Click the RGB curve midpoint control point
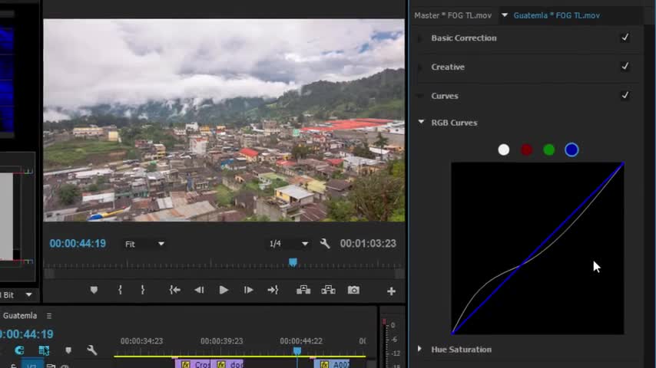656x368 pixels. point(521,264)
